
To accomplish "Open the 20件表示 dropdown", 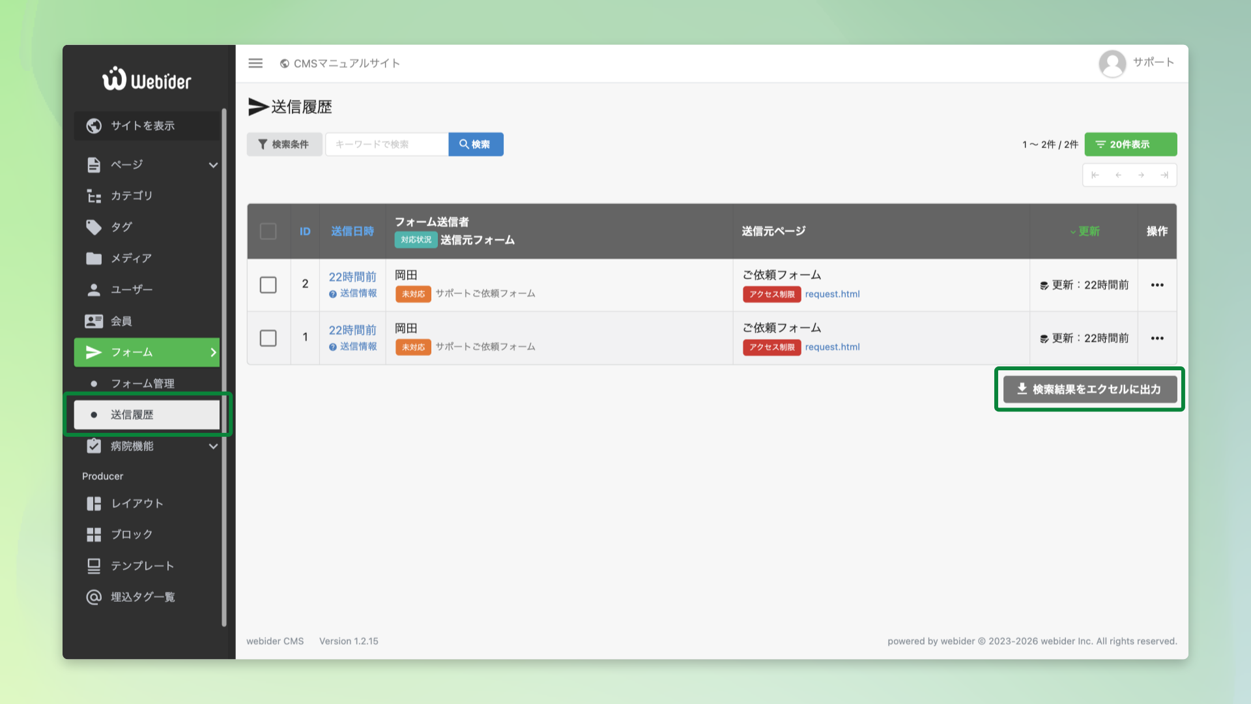I will click(1130, 144).
